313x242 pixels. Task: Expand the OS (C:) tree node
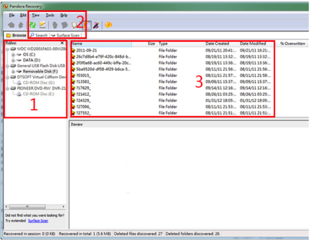point(13,55)
